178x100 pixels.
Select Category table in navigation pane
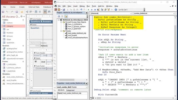pyautogui.click(x=14, y=26)
